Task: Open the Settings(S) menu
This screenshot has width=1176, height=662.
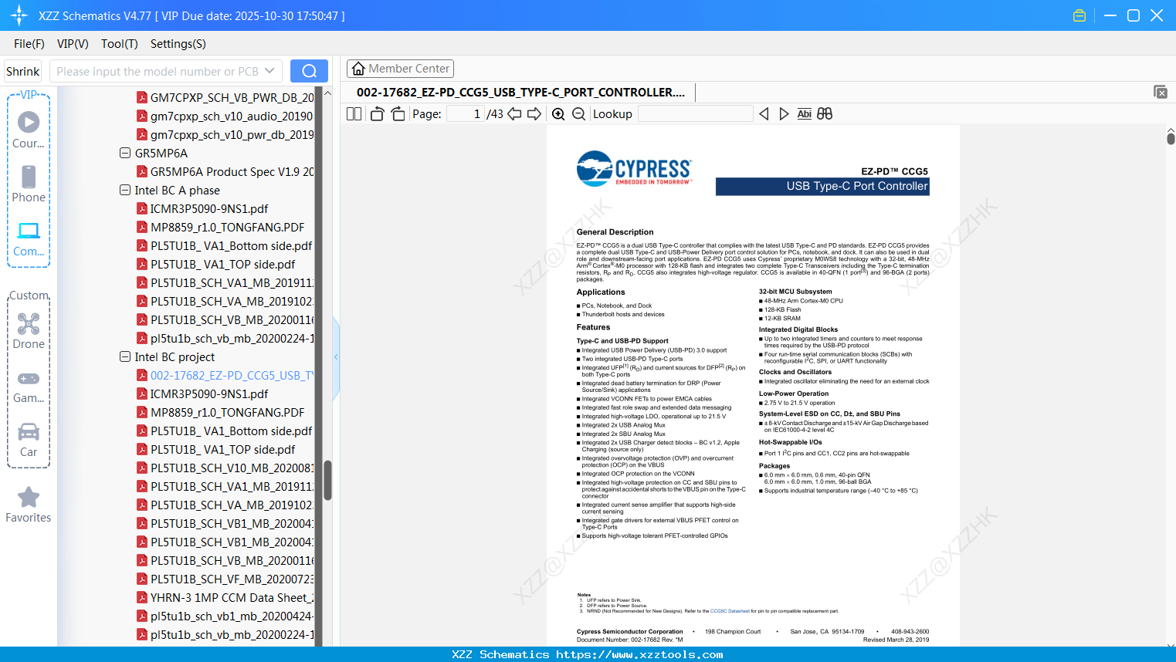Action: [178, 44]
